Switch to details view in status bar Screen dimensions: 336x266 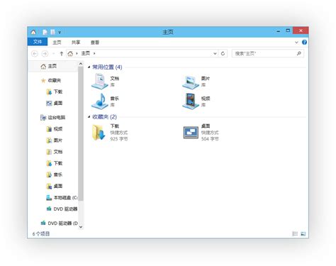[x=295, y=234]
